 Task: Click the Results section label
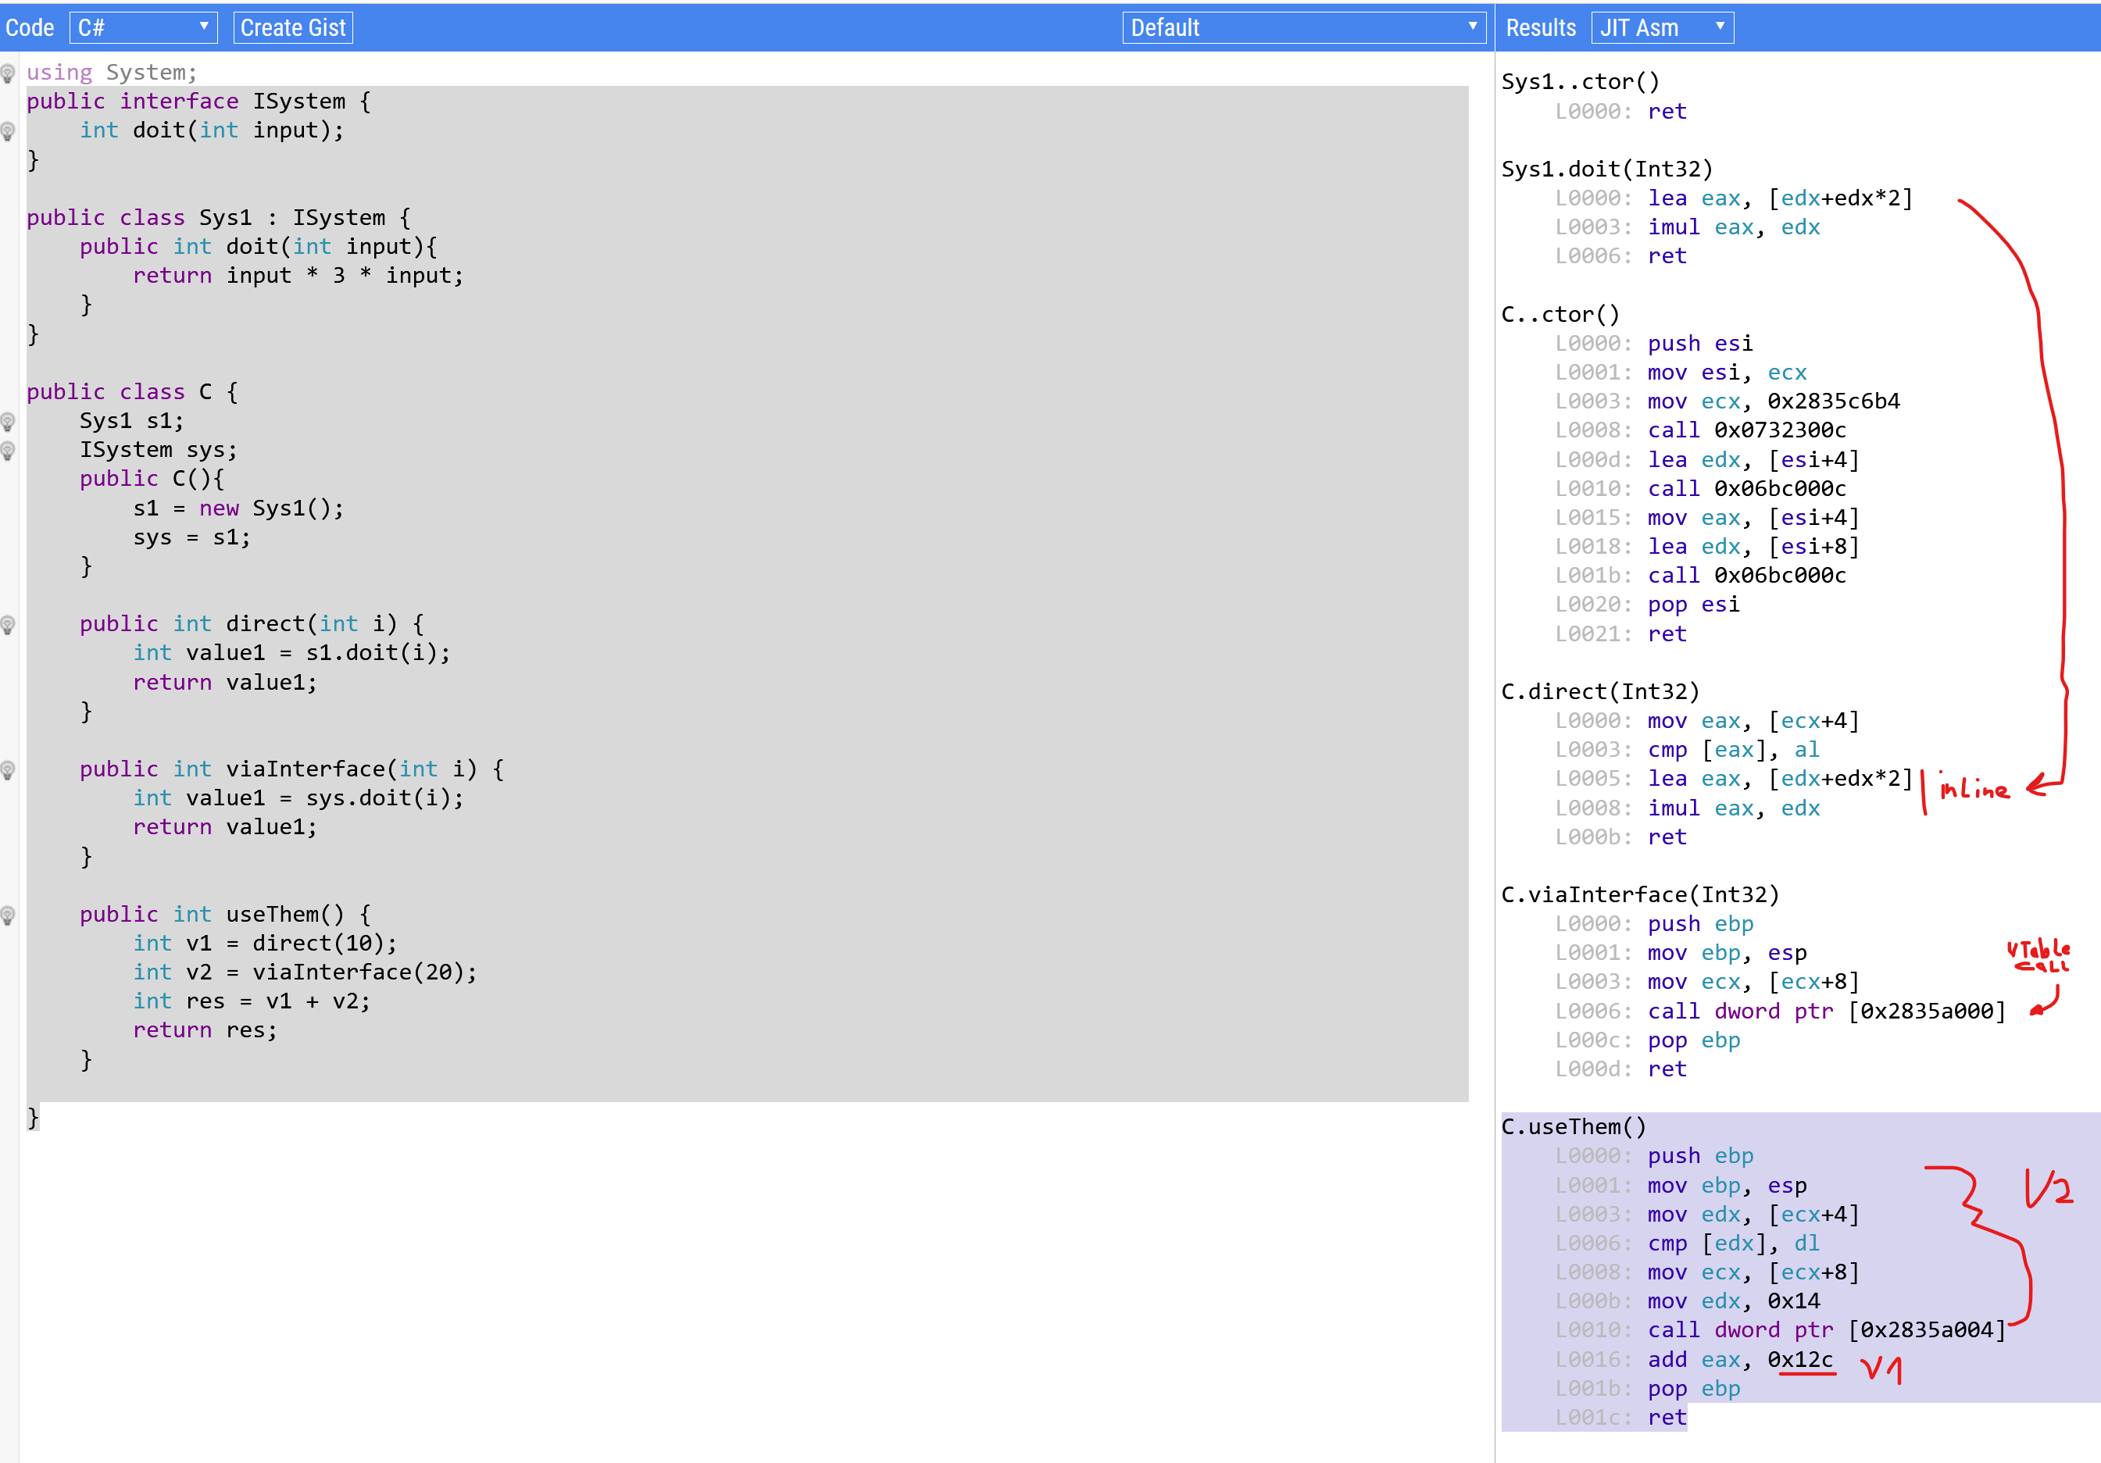coord(1540,27)
